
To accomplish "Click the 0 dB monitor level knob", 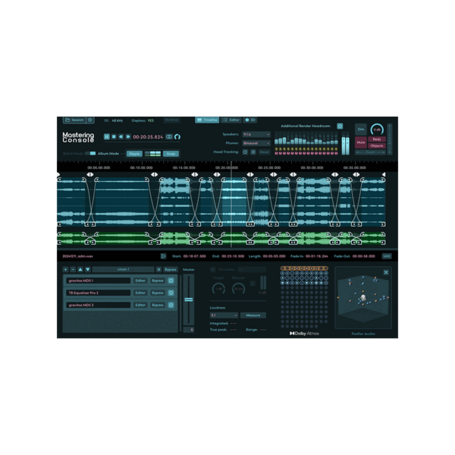I will [377, 130].
